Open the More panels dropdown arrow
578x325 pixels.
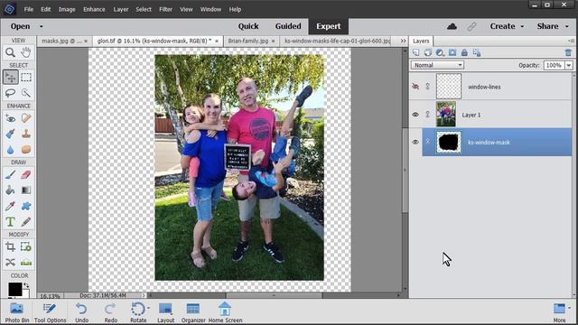(x=570, y=308)
